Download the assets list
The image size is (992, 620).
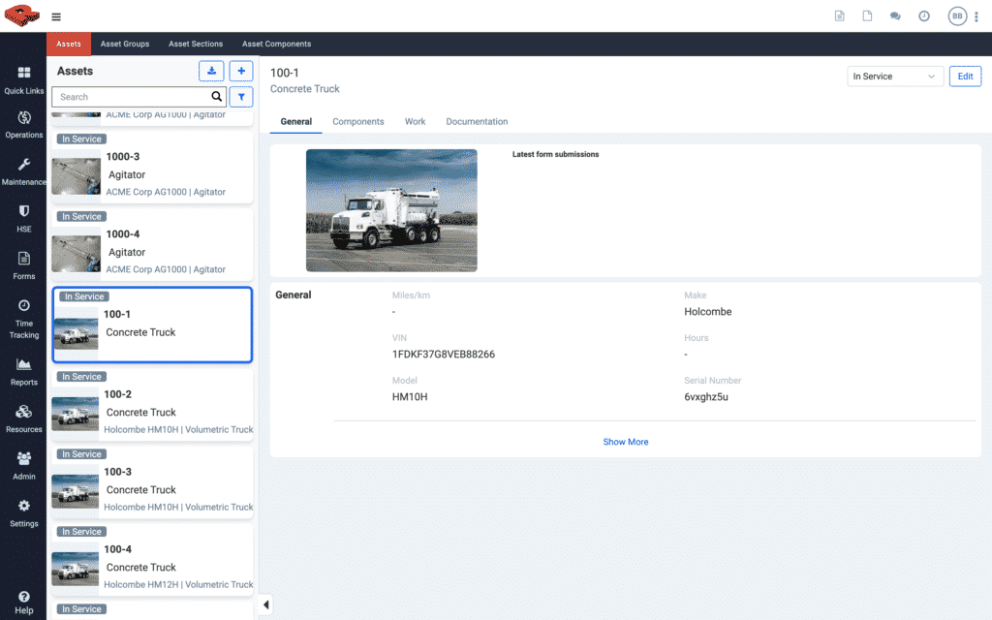(x=211, y=71)
